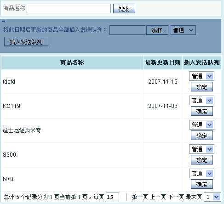Focus the 商品名称 search input field
The width and height of the screenshot is (224, 204).
(x=69, y=9)
